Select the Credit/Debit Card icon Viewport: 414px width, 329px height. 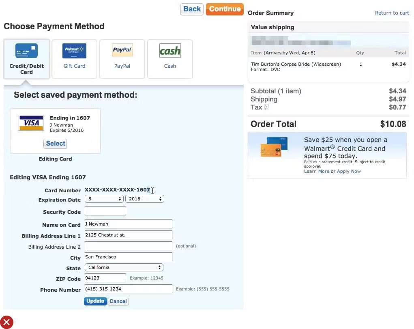26,51
